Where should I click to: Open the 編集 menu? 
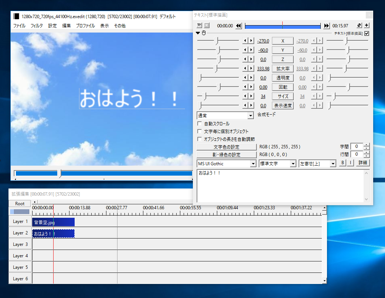tap(66, 26)
